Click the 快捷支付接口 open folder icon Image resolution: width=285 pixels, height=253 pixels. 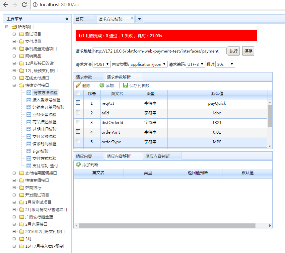point(22,85)
